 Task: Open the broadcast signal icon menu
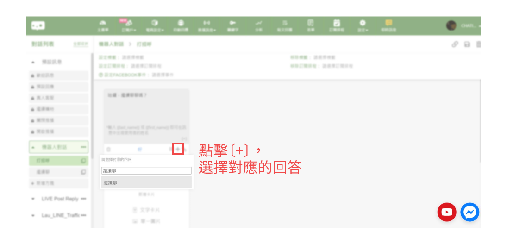(x=207, y=25)
